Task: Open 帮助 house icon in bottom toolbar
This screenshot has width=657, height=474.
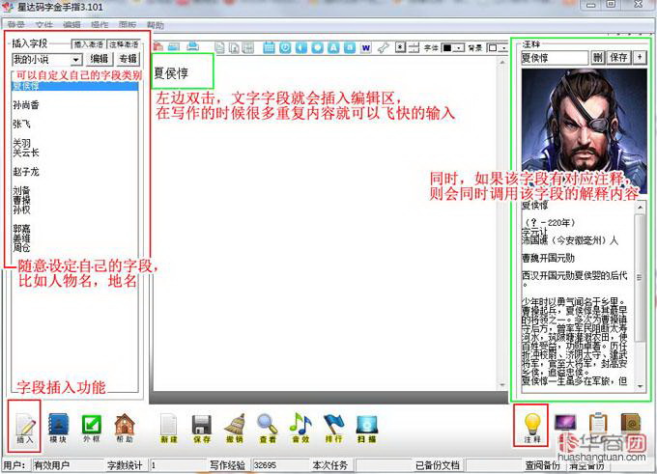Action: 124,426
